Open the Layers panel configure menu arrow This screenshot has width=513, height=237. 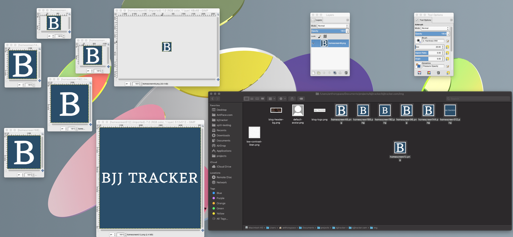pos(347,20)
